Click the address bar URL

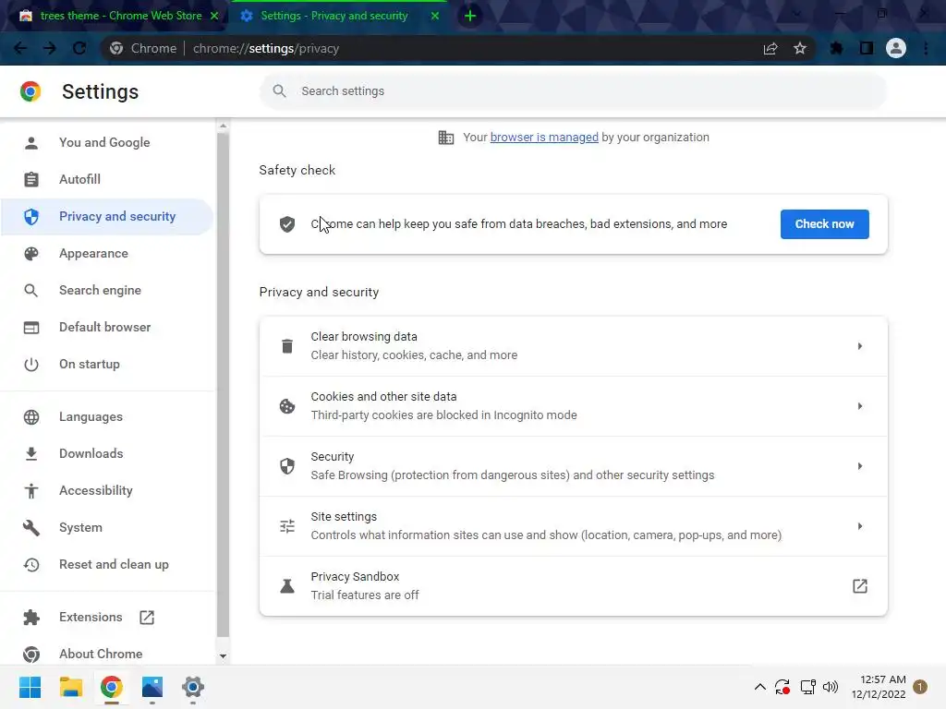pos(265,48)
